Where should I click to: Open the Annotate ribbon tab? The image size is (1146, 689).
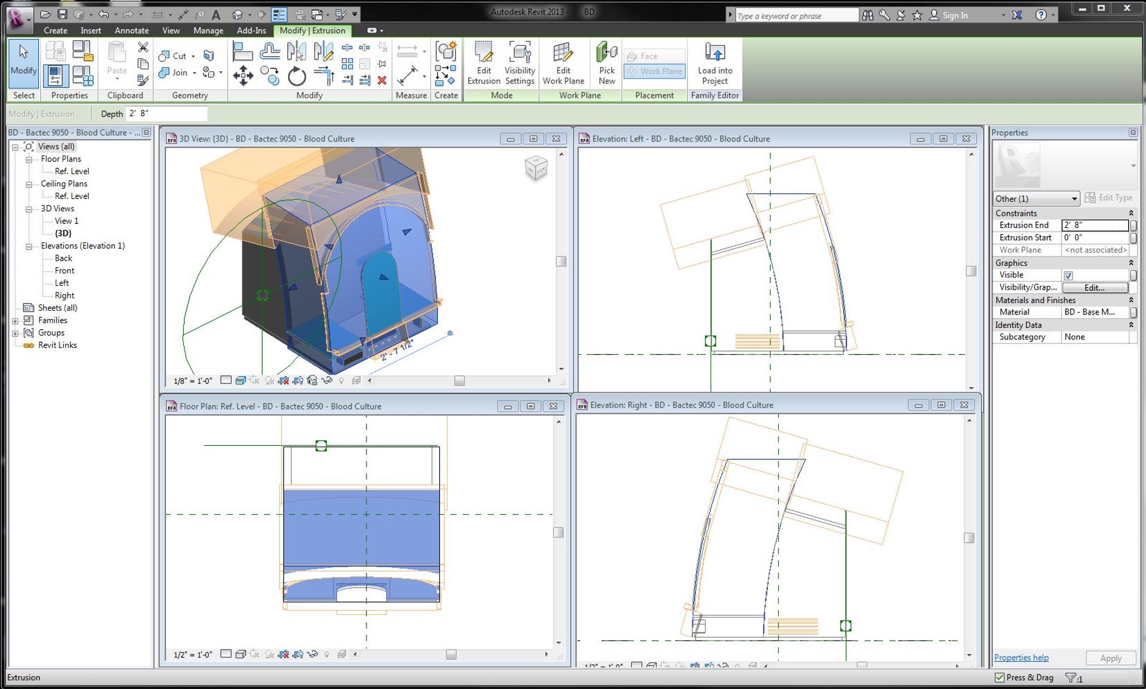click(x=132, y=31)
